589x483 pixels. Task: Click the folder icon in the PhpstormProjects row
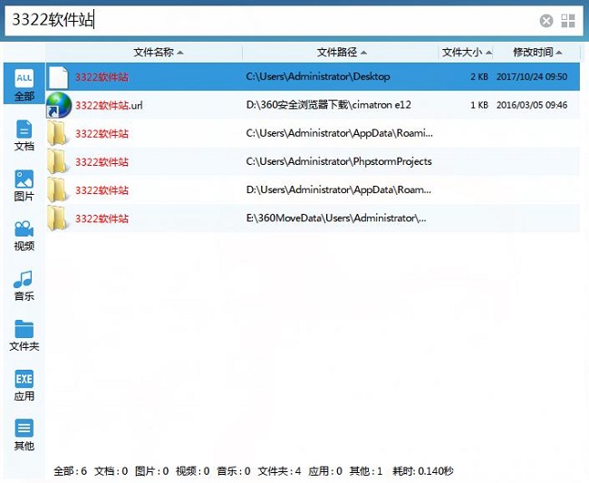click(x=57, y=162)
